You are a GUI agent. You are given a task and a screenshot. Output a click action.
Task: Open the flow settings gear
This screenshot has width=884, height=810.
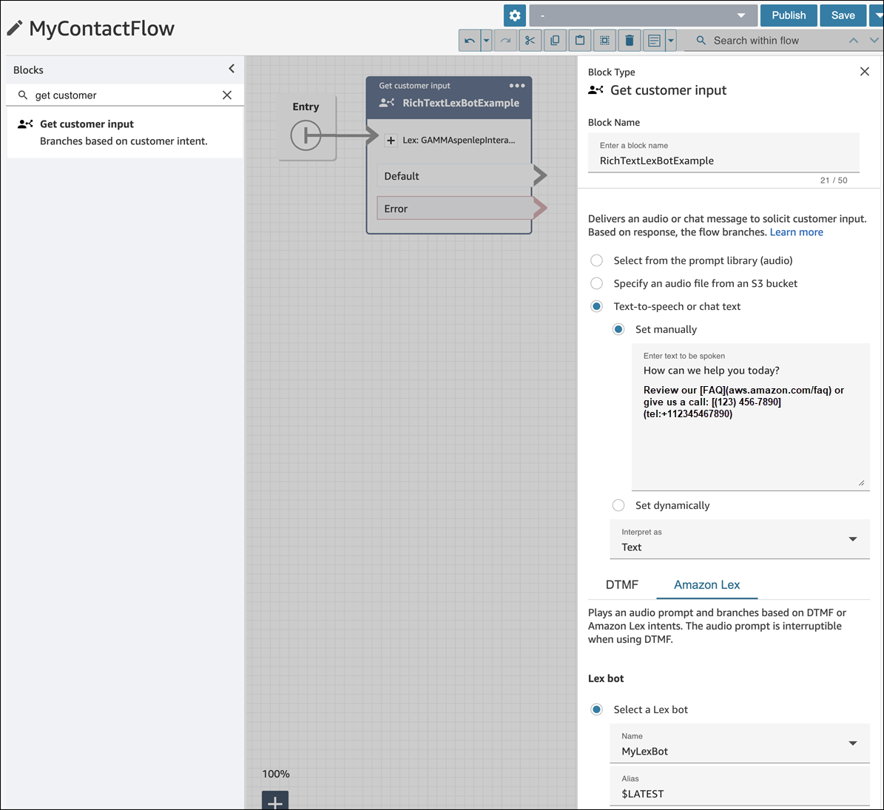[515, 16]
